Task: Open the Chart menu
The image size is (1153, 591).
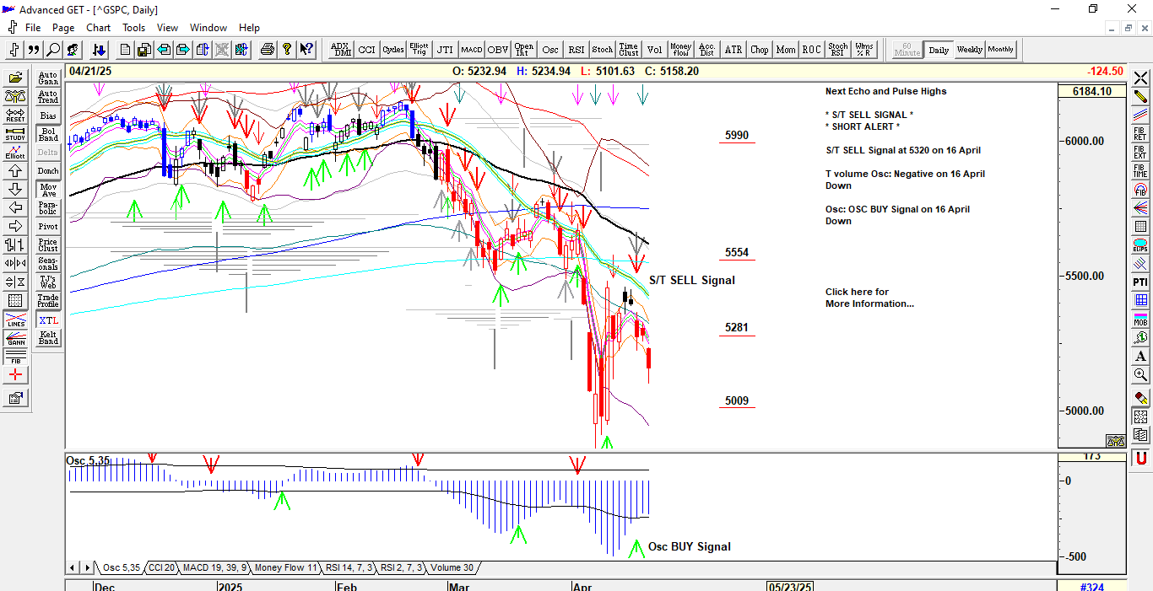Action: coord(98,28)
